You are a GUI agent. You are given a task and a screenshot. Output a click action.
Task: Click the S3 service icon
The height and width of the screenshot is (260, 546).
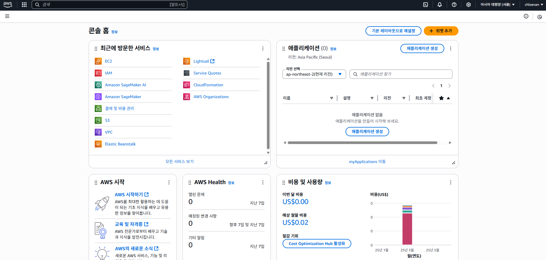pos(98,120)
